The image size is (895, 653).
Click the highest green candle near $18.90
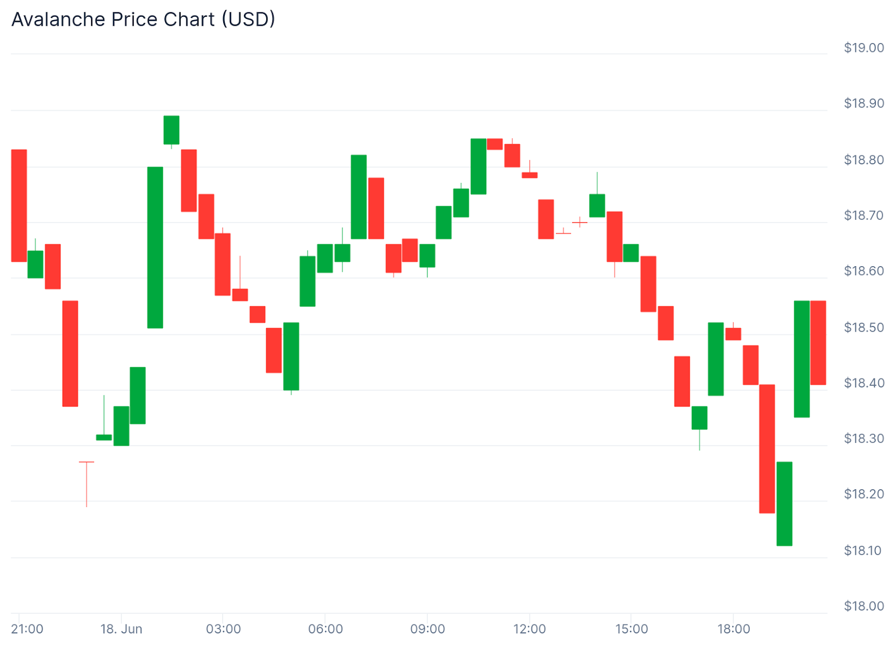[x=171, y=130]
